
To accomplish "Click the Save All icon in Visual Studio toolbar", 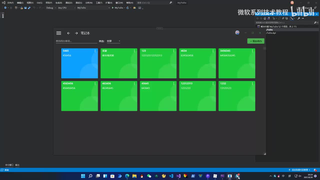I will tap(29, 8).
